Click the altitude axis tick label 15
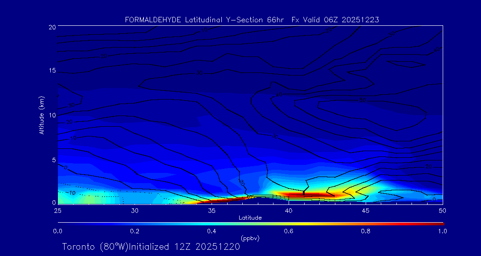The height and width of the screenshot is (256, 481). click(52, 70)
